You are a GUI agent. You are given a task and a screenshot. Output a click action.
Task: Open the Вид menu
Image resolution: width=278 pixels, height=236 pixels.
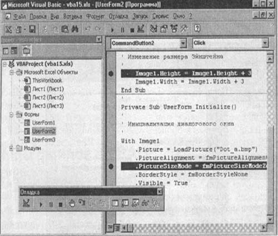[54, 17]
